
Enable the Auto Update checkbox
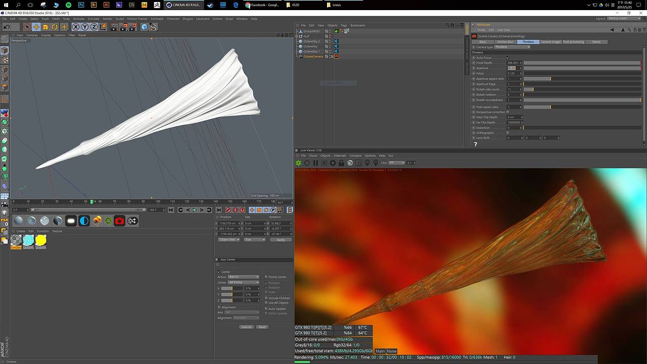266,309
